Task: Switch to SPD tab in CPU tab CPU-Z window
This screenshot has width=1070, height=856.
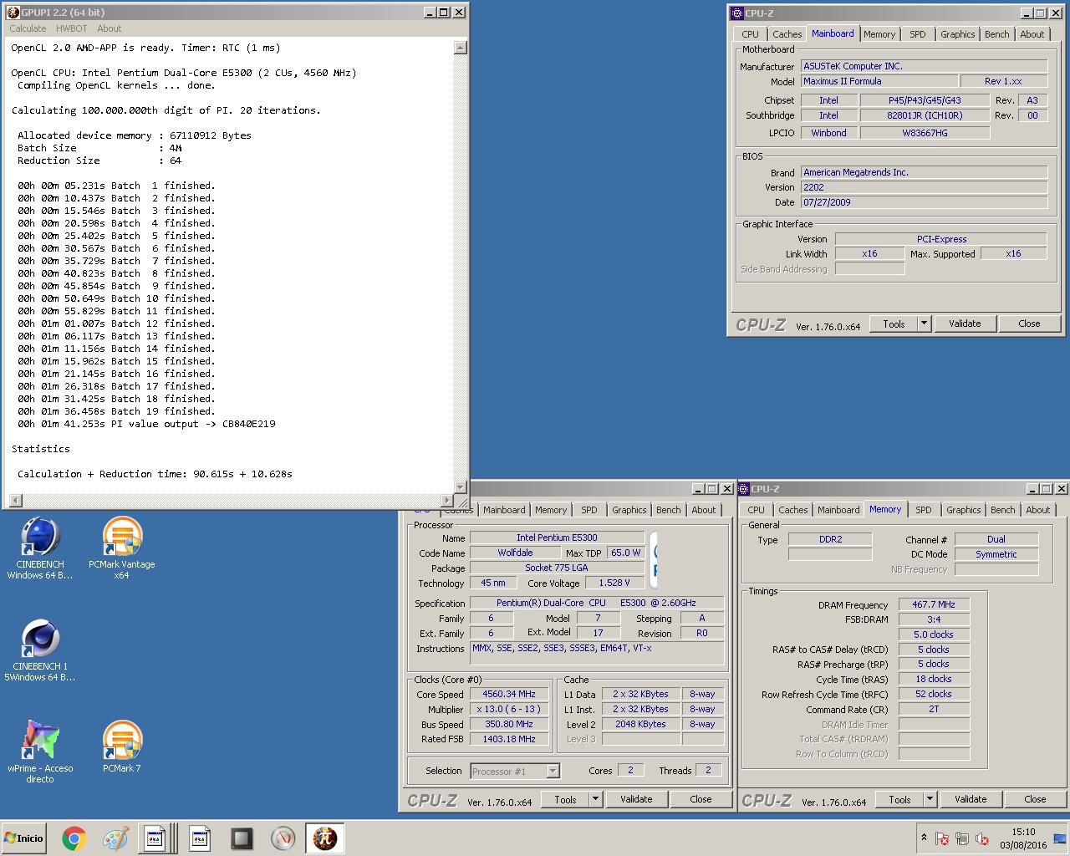Action: click(x=589, y=510)
